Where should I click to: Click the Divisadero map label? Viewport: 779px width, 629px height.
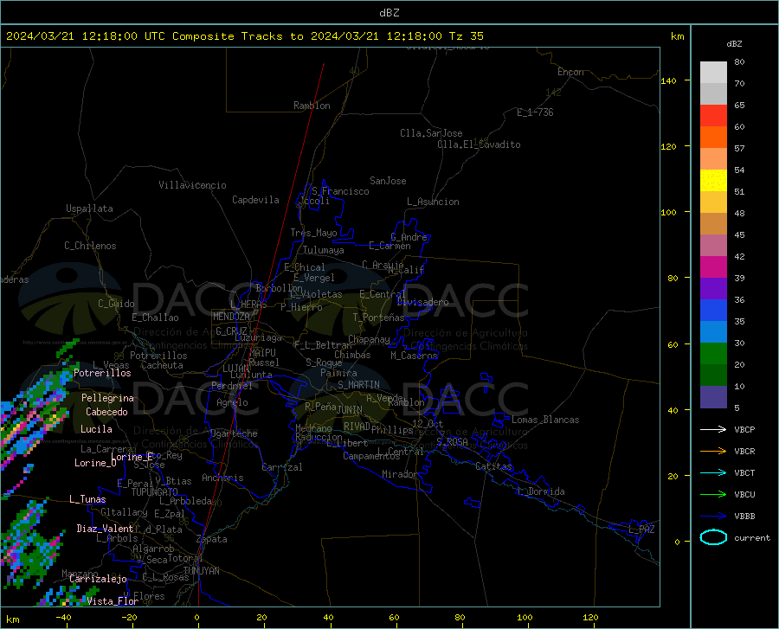point(422,302)
